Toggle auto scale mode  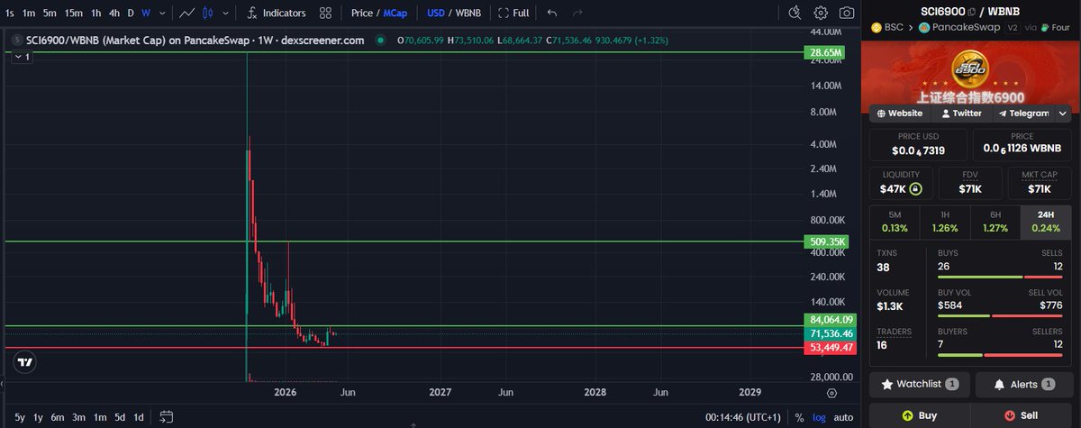(843, 417)
